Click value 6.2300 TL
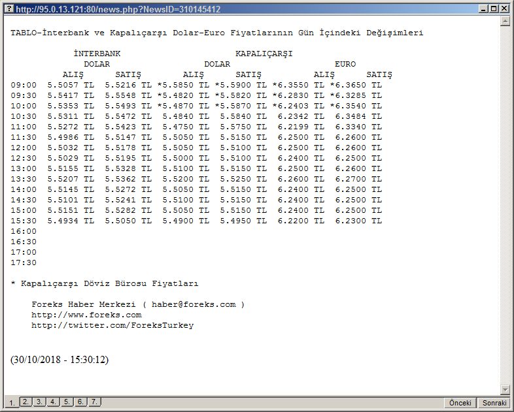 coord(358,221)
